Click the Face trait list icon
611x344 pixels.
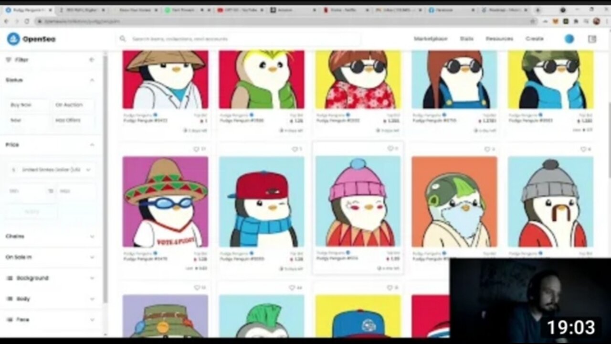pos(9,320)
